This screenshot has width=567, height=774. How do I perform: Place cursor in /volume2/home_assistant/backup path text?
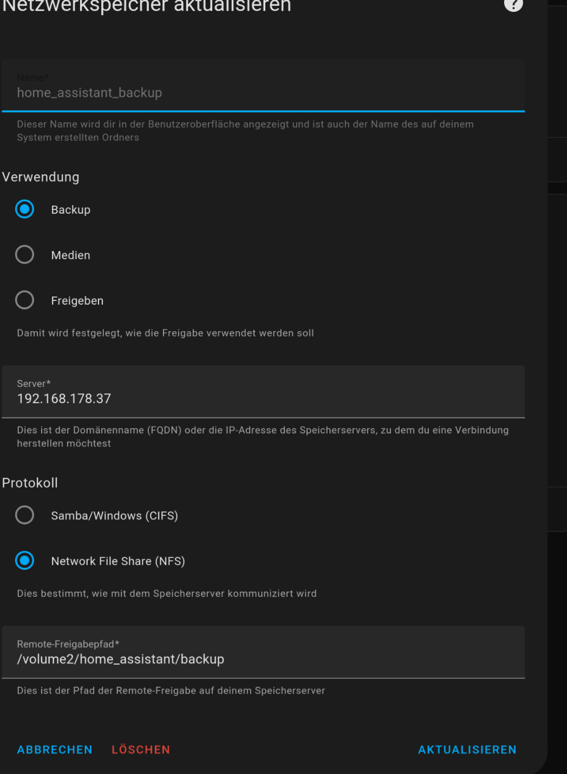tap(120, 659)
